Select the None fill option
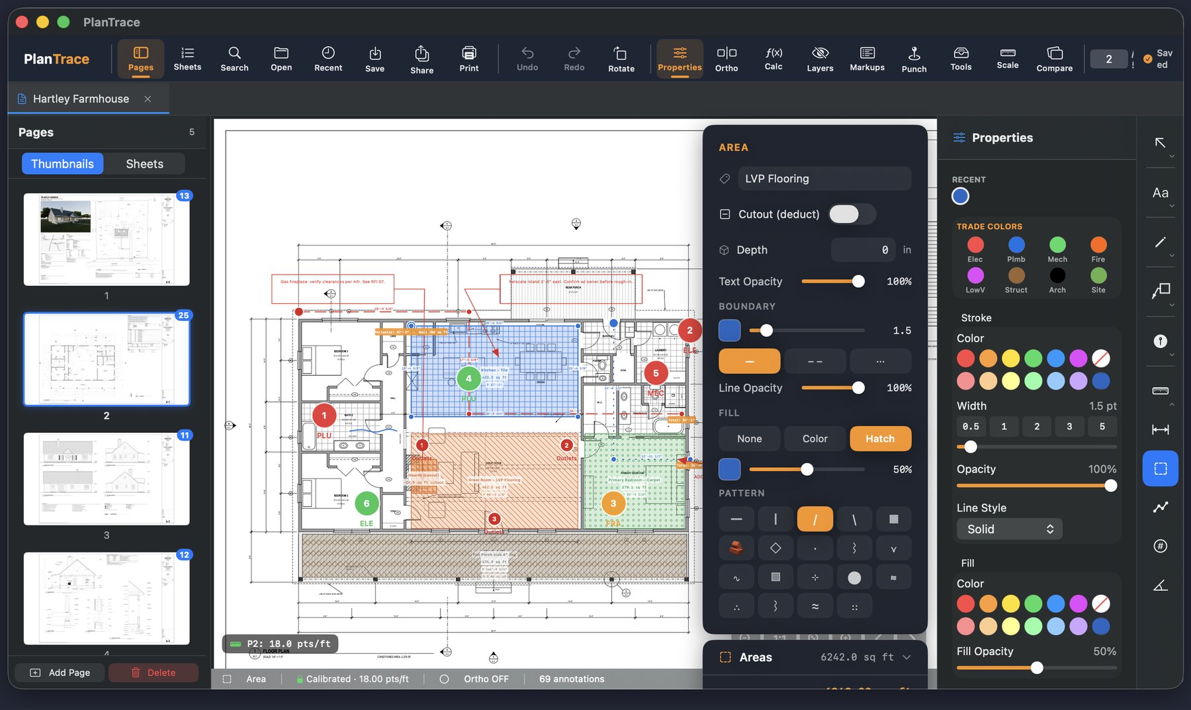The height and width of the screenshot is (710, 1191). click(x=749, y=439)
